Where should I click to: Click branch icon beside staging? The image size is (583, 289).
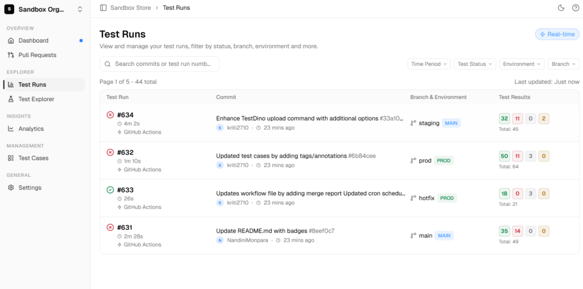413,123
